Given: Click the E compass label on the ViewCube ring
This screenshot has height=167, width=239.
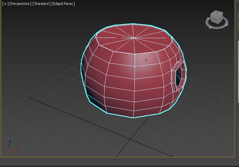Looking at the screenshot, I should 227,24.
